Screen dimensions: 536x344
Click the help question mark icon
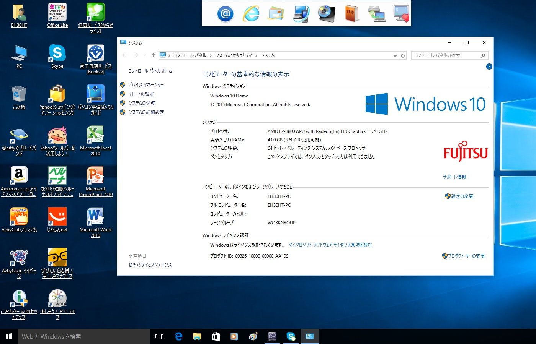click(489, 67)
